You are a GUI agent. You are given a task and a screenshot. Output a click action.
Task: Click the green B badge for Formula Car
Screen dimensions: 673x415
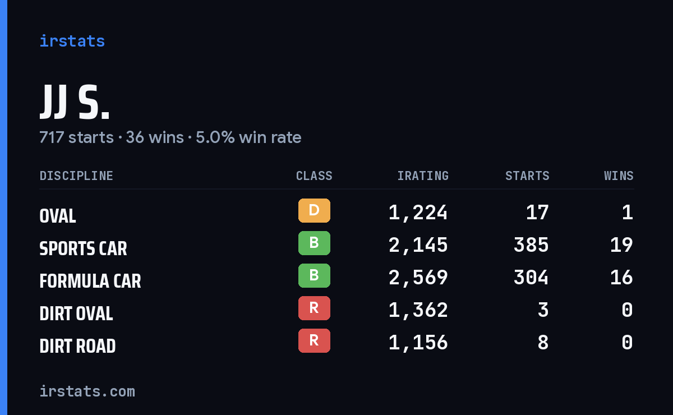[x=314, y=276]
